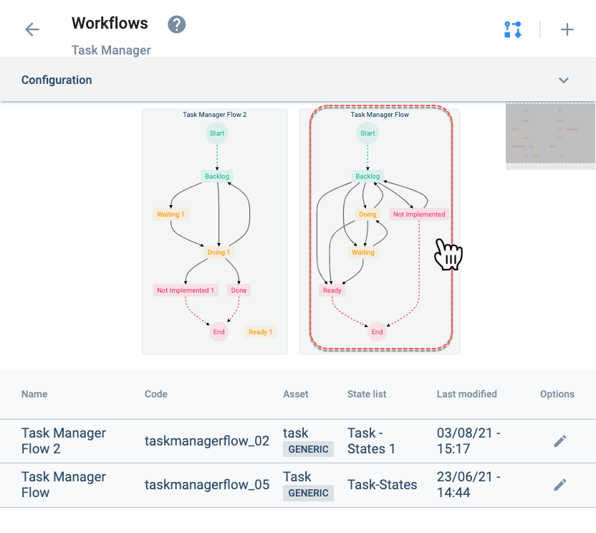596x533 pixels.
Task: Click the Doing 1 state node
Action: (x=218, y=253)
